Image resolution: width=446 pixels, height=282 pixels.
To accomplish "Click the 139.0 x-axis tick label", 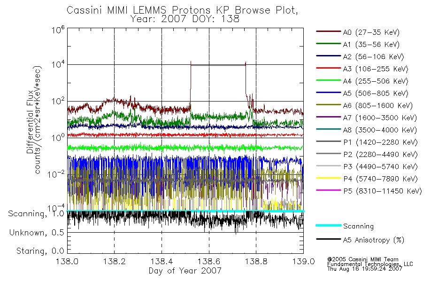I will [303, 261].
